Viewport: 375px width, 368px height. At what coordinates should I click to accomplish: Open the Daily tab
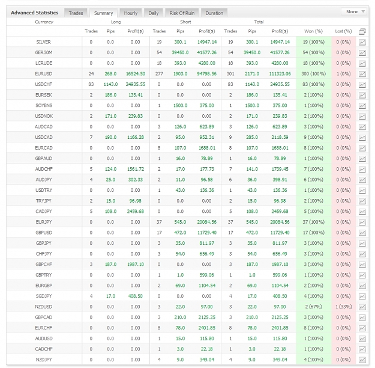click(x=154, y=13)
